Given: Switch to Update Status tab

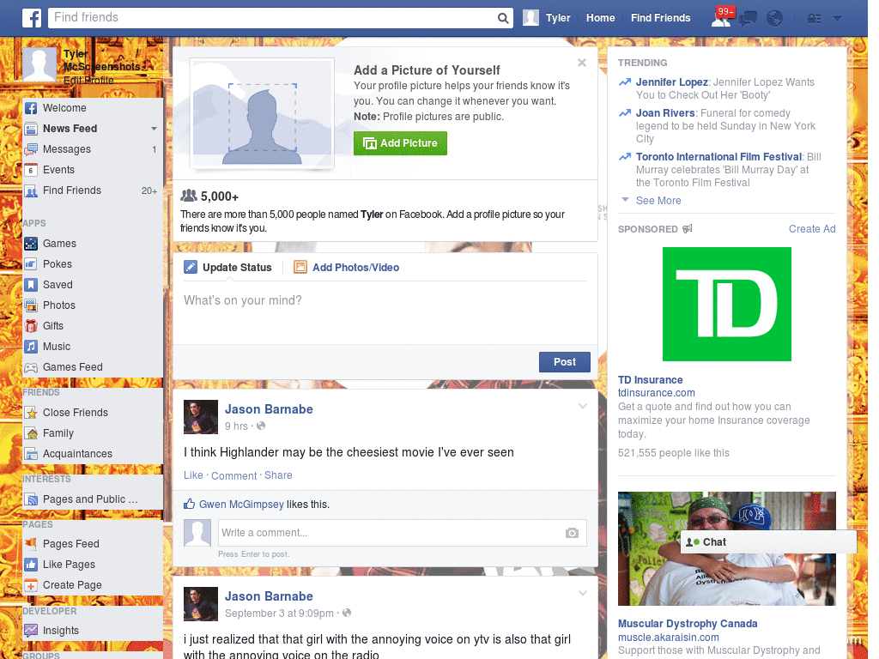Looking at the screenshot, I should pyautogui.click(x=228, y=268).
